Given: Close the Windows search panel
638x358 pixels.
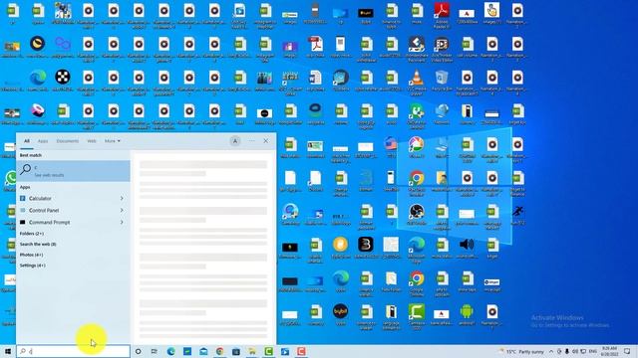Looking at the screenshot, I should click(x=266, y=141).
